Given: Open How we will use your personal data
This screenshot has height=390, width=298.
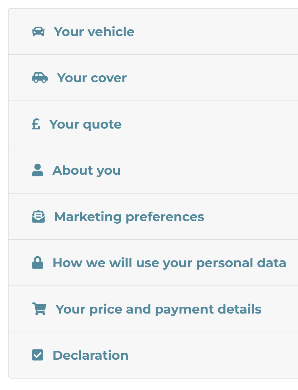Looking at the screenshot, I should (169, 263).
